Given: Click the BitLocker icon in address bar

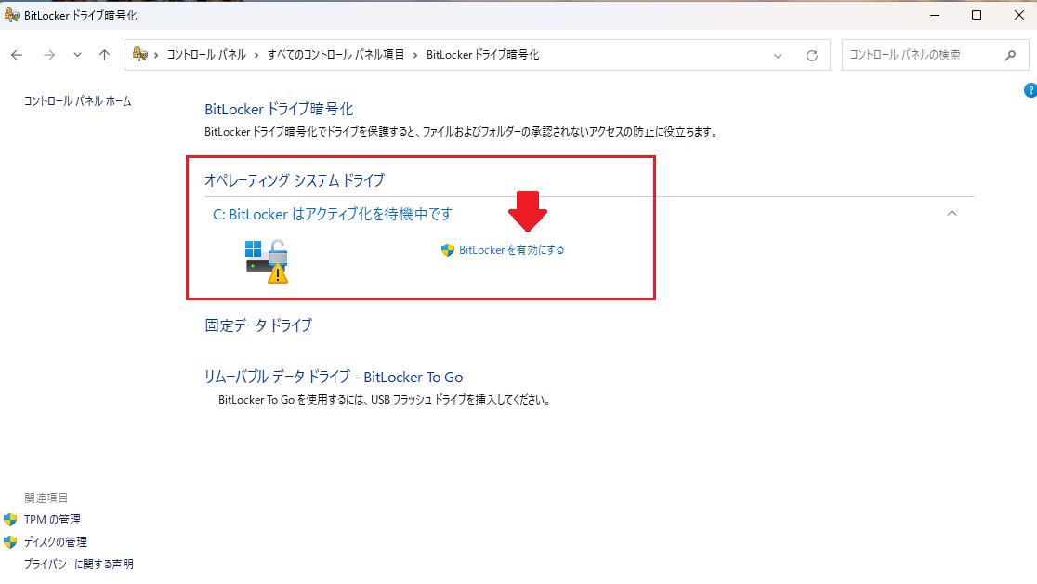Looking at the screenshot, I should point(139,54).
